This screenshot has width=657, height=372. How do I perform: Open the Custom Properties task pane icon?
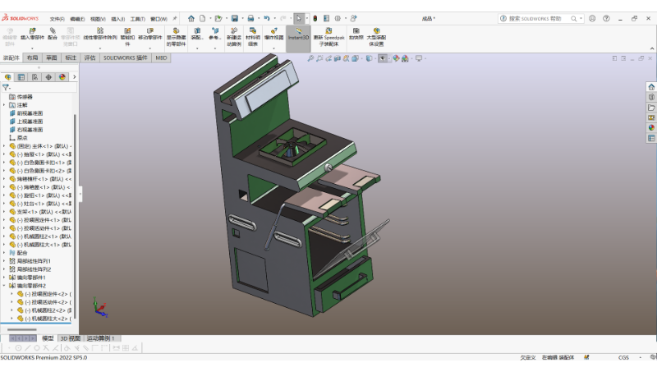(x=651, y=138)
